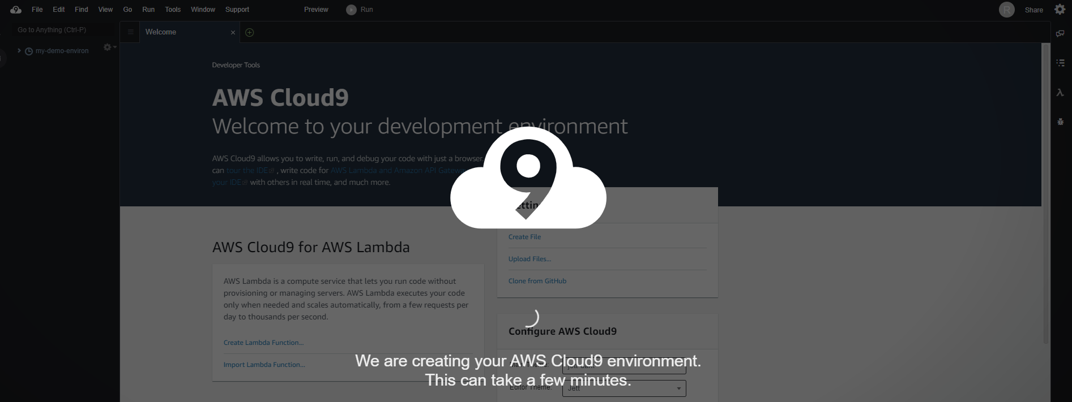Image resolution: width=1072 pixels, height=402 pixels.
Task: Open the Debugger bug icon
Action: 1060,122
